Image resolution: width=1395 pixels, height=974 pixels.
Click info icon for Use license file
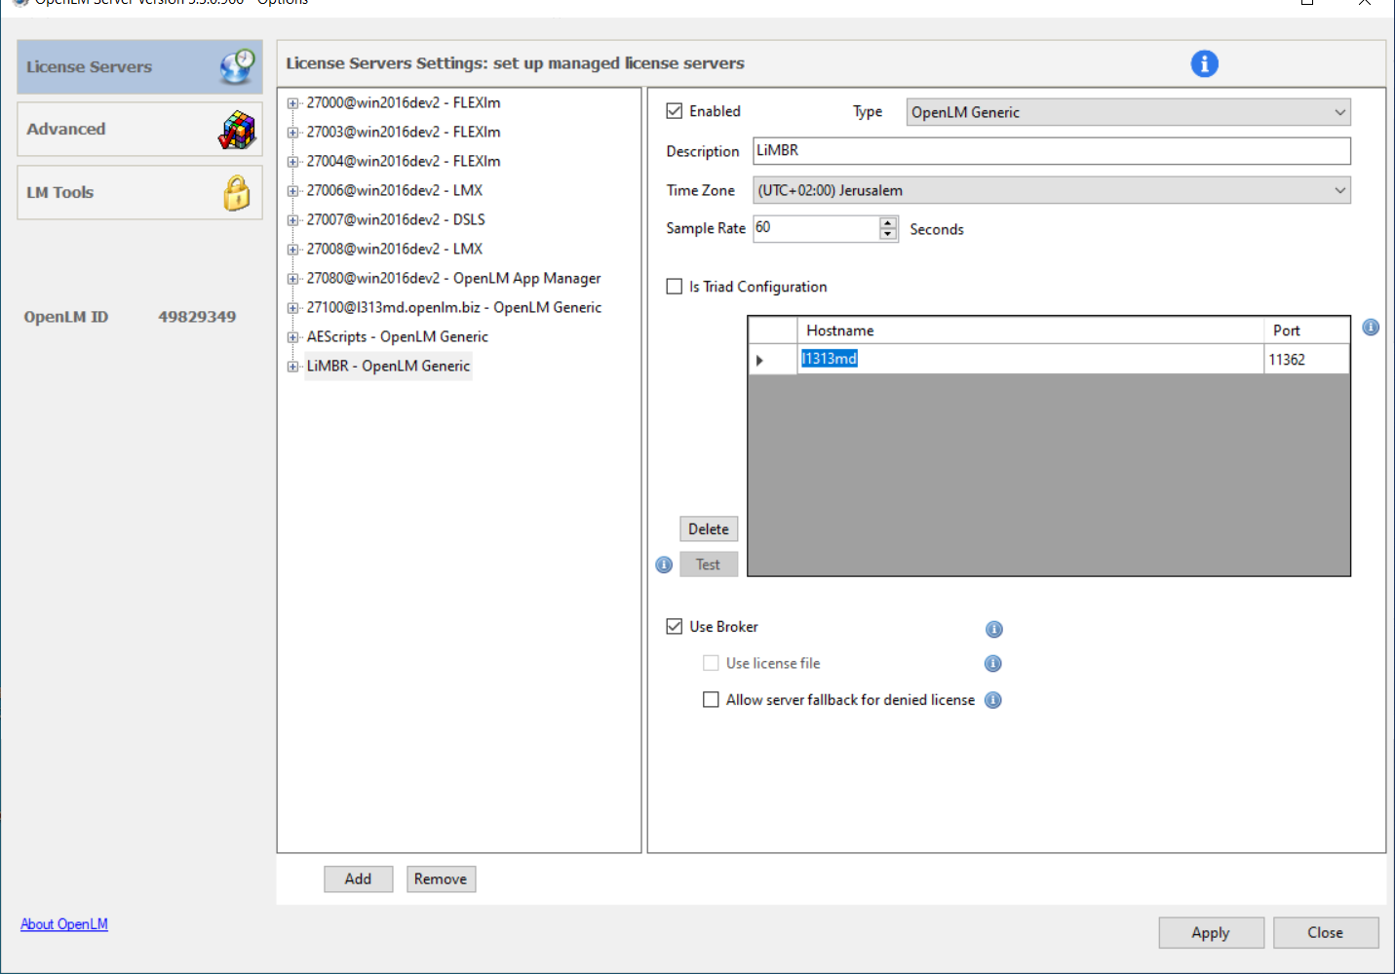pyautogui.click(x=992, y=664)
